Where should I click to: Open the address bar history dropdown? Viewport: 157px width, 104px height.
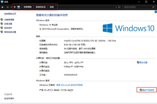[x=116, y=7]
